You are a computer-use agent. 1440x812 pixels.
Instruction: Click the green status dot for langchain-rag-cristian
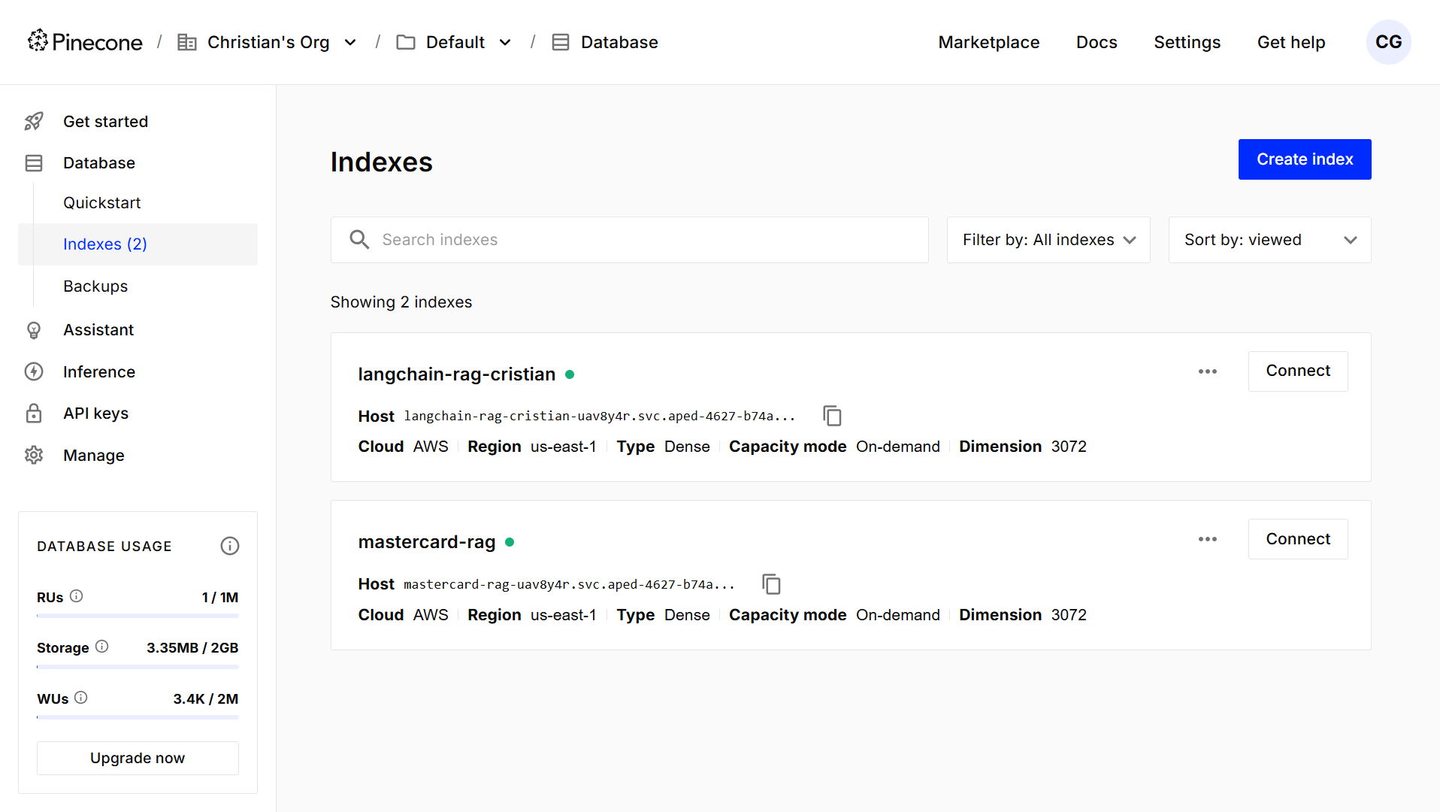pyautogui.click(x=570, y=374)
